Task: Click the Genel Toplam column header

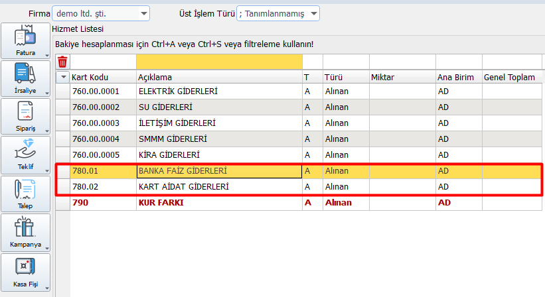Action: tap(509, 78)
